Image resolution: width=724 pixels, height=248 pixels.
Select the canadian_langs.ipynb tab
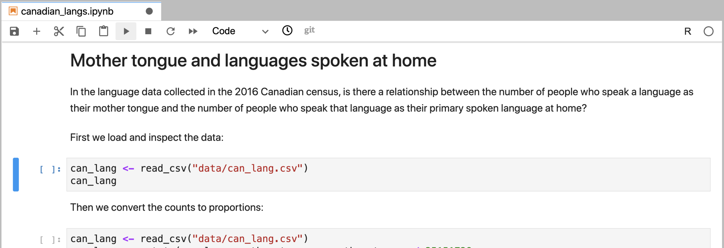[67, 11]
